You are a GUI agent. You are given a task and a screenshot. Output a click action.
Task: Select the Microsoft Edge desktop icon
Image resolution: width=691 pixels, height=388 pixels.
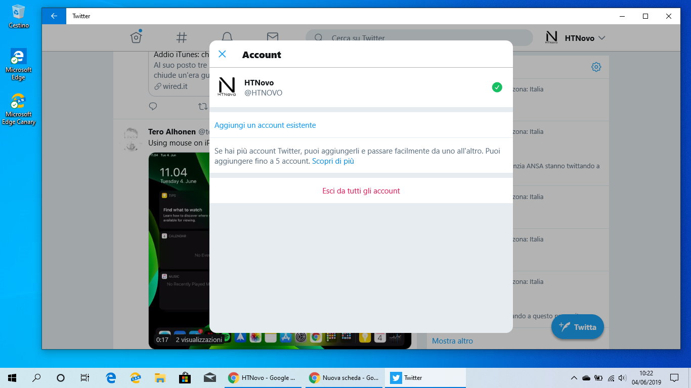(19, 64)
